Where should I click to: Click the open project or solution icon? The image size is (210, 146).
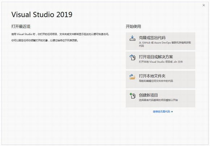click(132, 57)
